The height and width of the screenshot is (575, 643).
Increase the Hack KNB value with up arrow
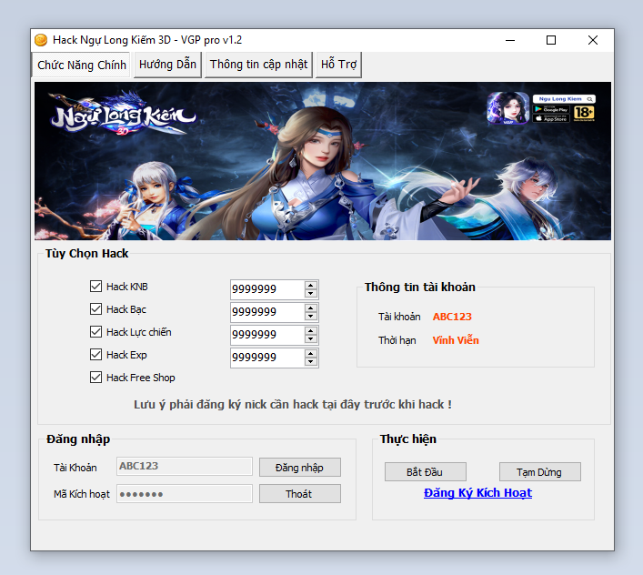[311, 285]
